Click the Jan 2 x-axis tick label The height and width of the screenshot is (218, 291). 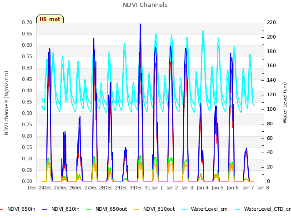pyautogui.click(x=172, y=188)
